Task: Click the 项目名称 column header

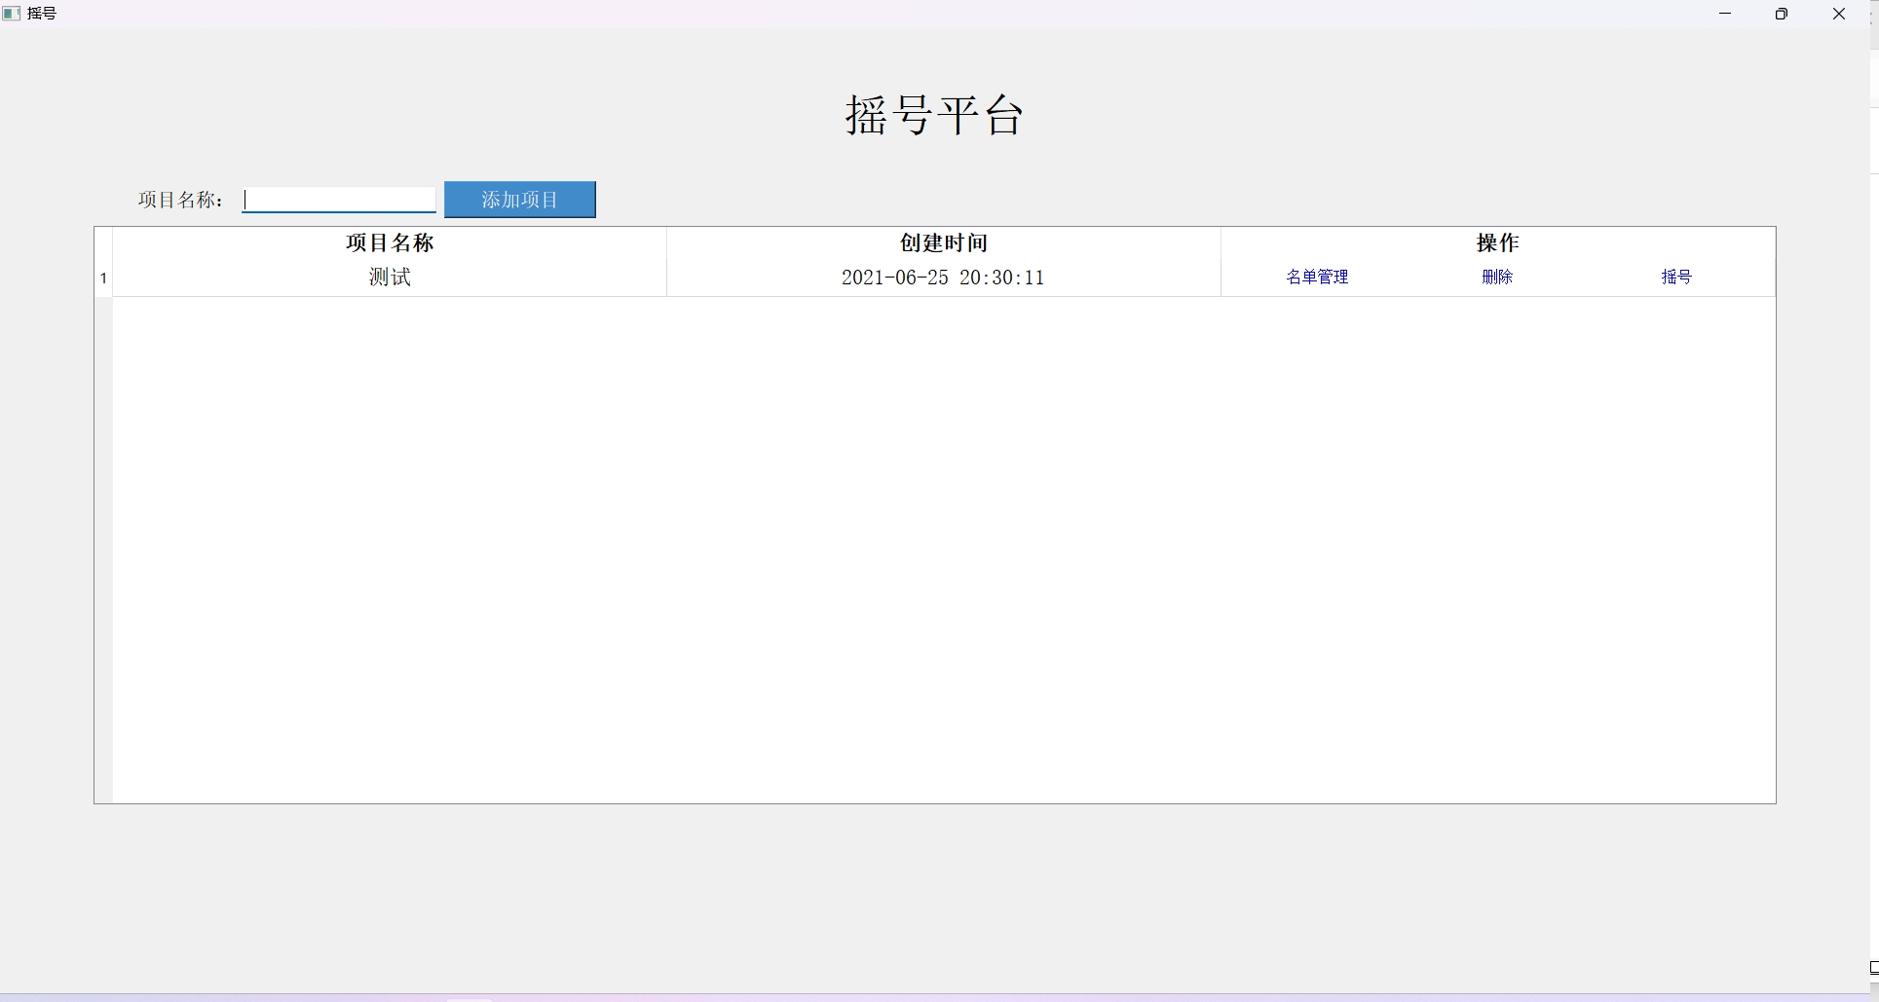Action: tap(390, 243)
